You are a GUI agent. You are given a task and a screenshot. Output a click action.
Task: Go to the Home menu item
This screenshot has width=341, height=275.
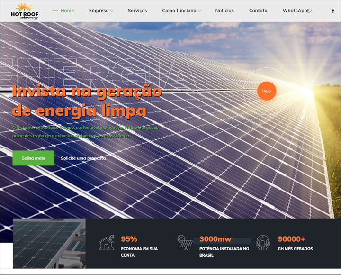[x=67, y=11]
